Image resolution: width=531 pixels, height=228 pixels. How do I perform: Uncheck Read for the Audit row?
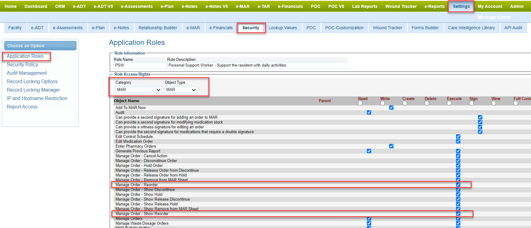click(x=369, y=112)
